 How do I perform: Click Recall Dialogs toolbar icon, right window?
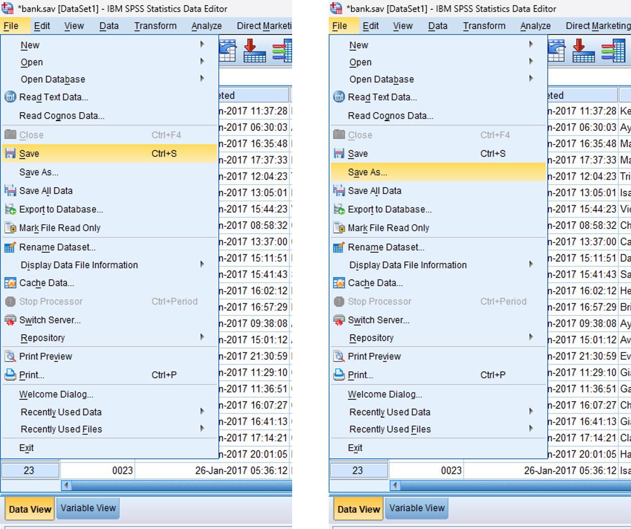557,51
